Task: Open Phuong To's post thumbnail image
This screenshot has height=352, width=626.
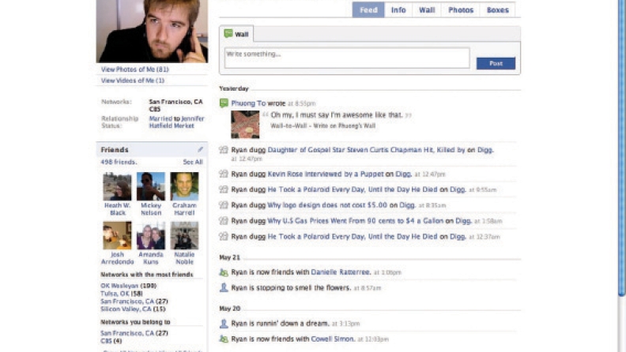Action: (245, 125)
